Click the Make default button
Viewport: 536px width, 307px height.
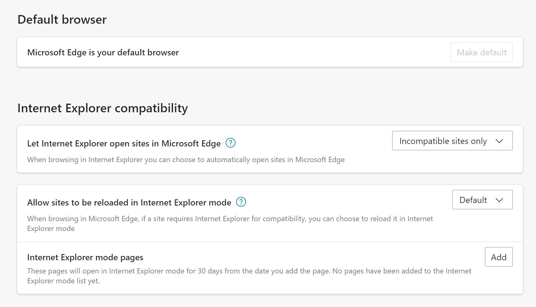tap(481, 52)
